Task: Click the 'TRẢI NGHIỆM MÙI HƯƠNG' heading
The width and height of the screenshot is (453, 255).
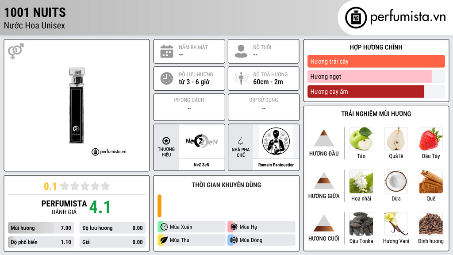Action: coord(376,114)
